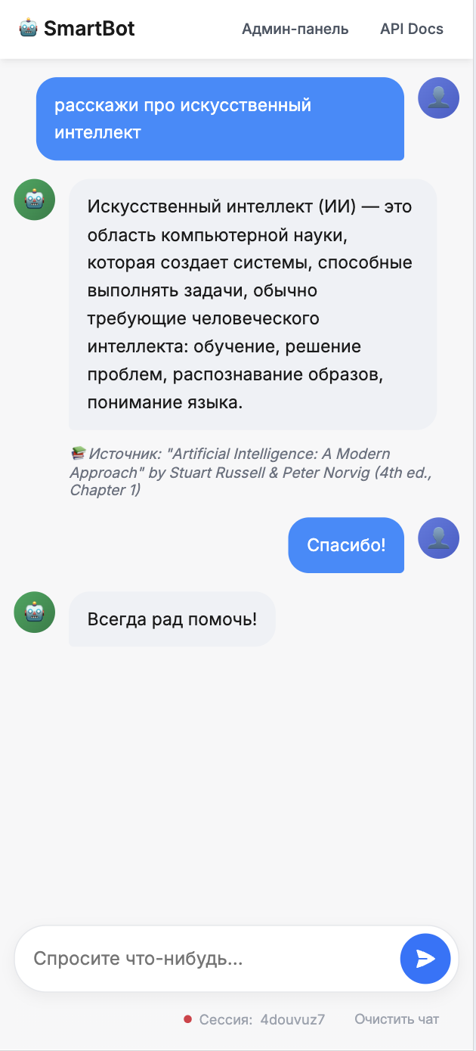Click the book icon before Источник
Image resolution: width=476 pixels, height=1051 pixels.
78,454
